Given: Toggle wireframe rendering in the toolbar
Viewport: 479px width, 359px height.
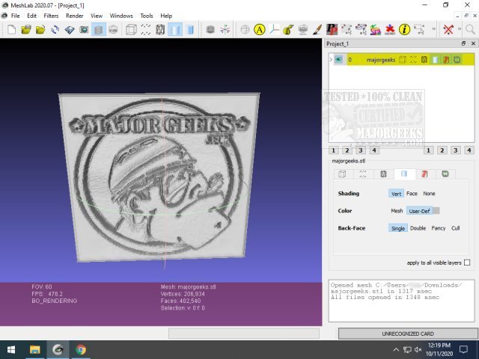Looking at the screenshot, I should tap(160, 30).
